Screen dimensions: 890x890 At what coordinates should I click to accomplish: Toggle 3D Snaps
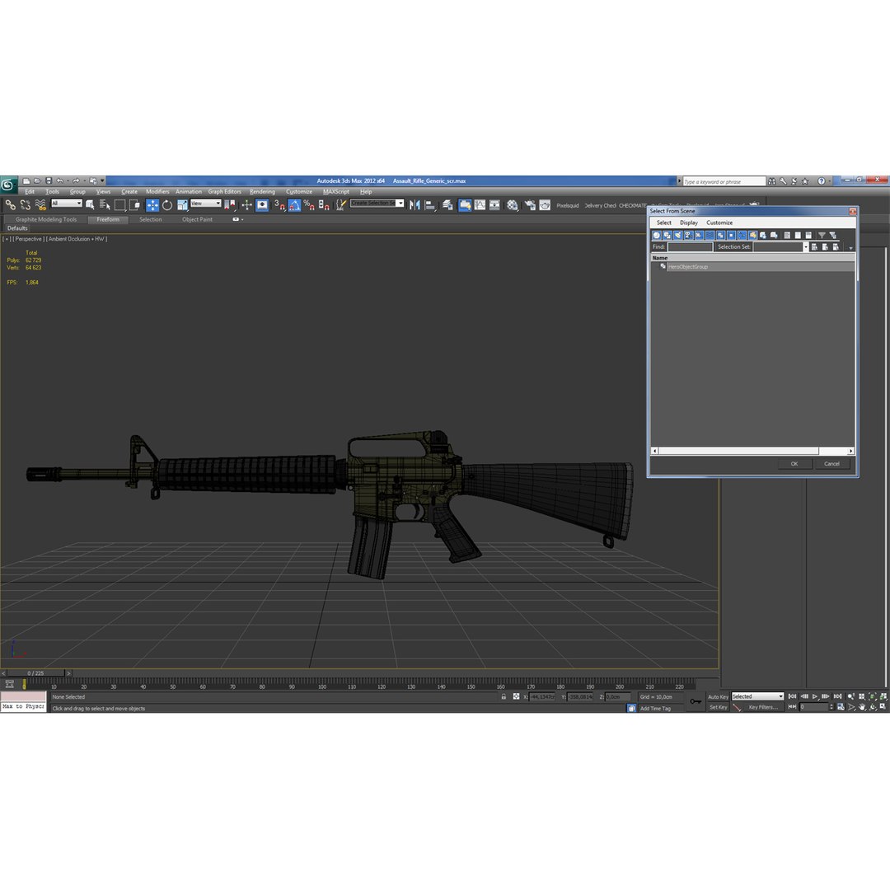[x=279, y=205]
